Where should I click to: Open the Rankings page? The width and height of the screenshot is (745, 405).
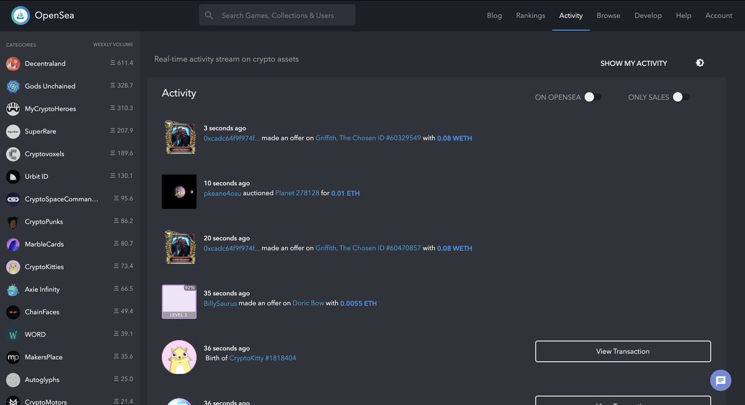[530, 16]
